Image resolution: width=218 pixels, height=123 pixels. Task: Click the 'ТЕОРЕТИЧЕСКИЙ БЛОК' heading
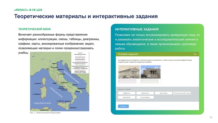pos(35,29)
